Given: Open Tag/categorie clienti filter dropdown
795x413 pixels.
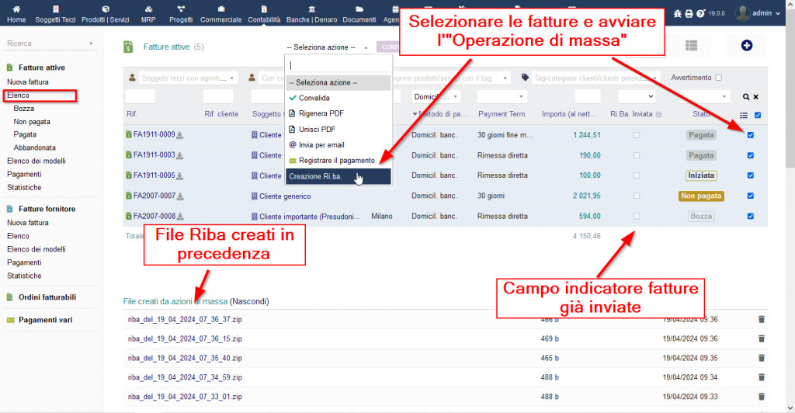Looking at the screenshot, I should tap(595, 78).
